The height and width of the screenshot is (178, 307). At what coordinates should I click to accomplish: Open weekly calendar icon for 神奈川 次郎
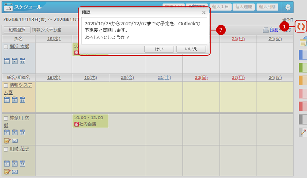pyautogui.click(x=14, y=132)
